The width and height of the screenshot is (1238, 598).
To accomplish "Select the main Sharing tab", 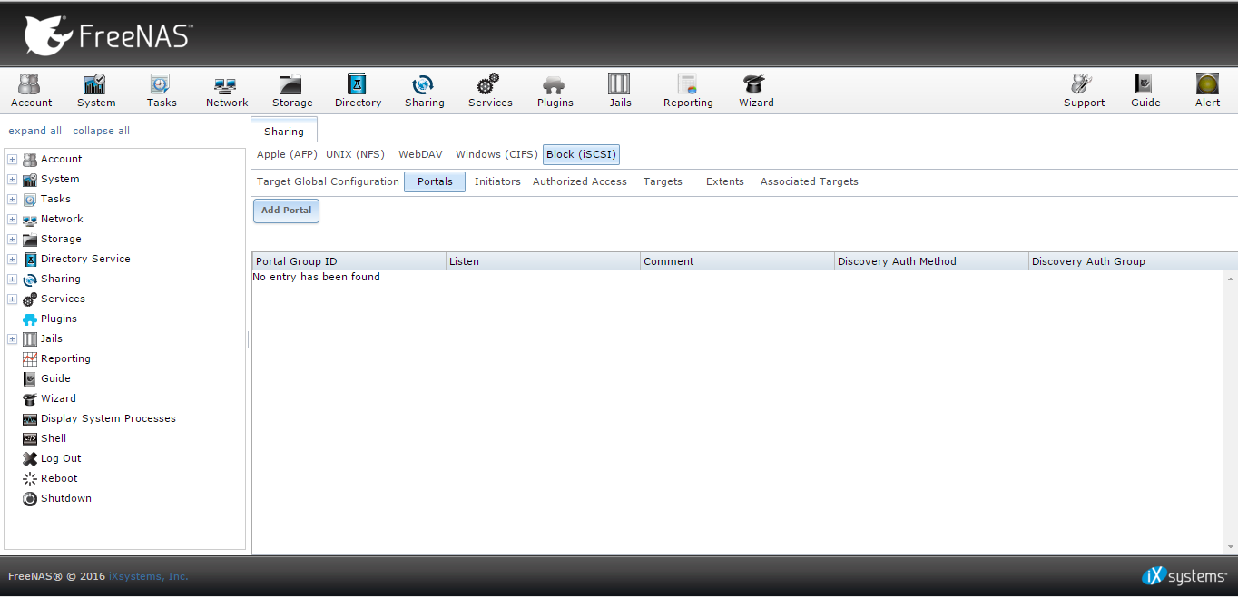I will [x=284, y=132].
